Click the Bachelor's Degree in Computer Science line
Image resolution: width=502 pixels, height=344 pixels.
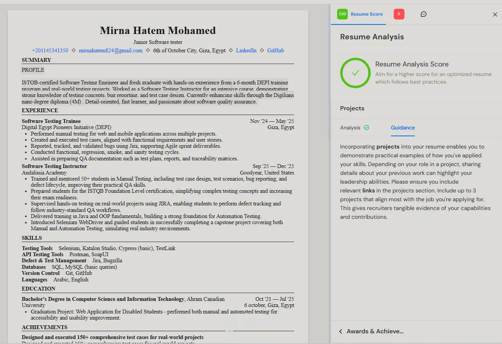(x=123, y=299)
